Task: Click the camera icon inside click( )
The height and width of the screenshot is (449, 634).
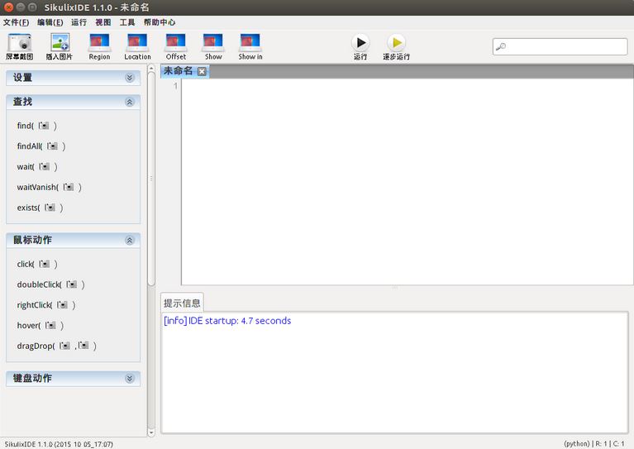Action: (x=44, y=264)
